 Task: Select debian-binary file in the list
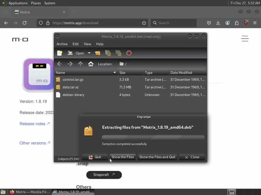(x=130, y=95)
